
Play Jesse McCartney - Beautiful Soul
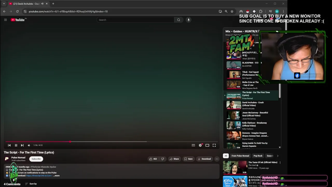[x=251, y=115]
